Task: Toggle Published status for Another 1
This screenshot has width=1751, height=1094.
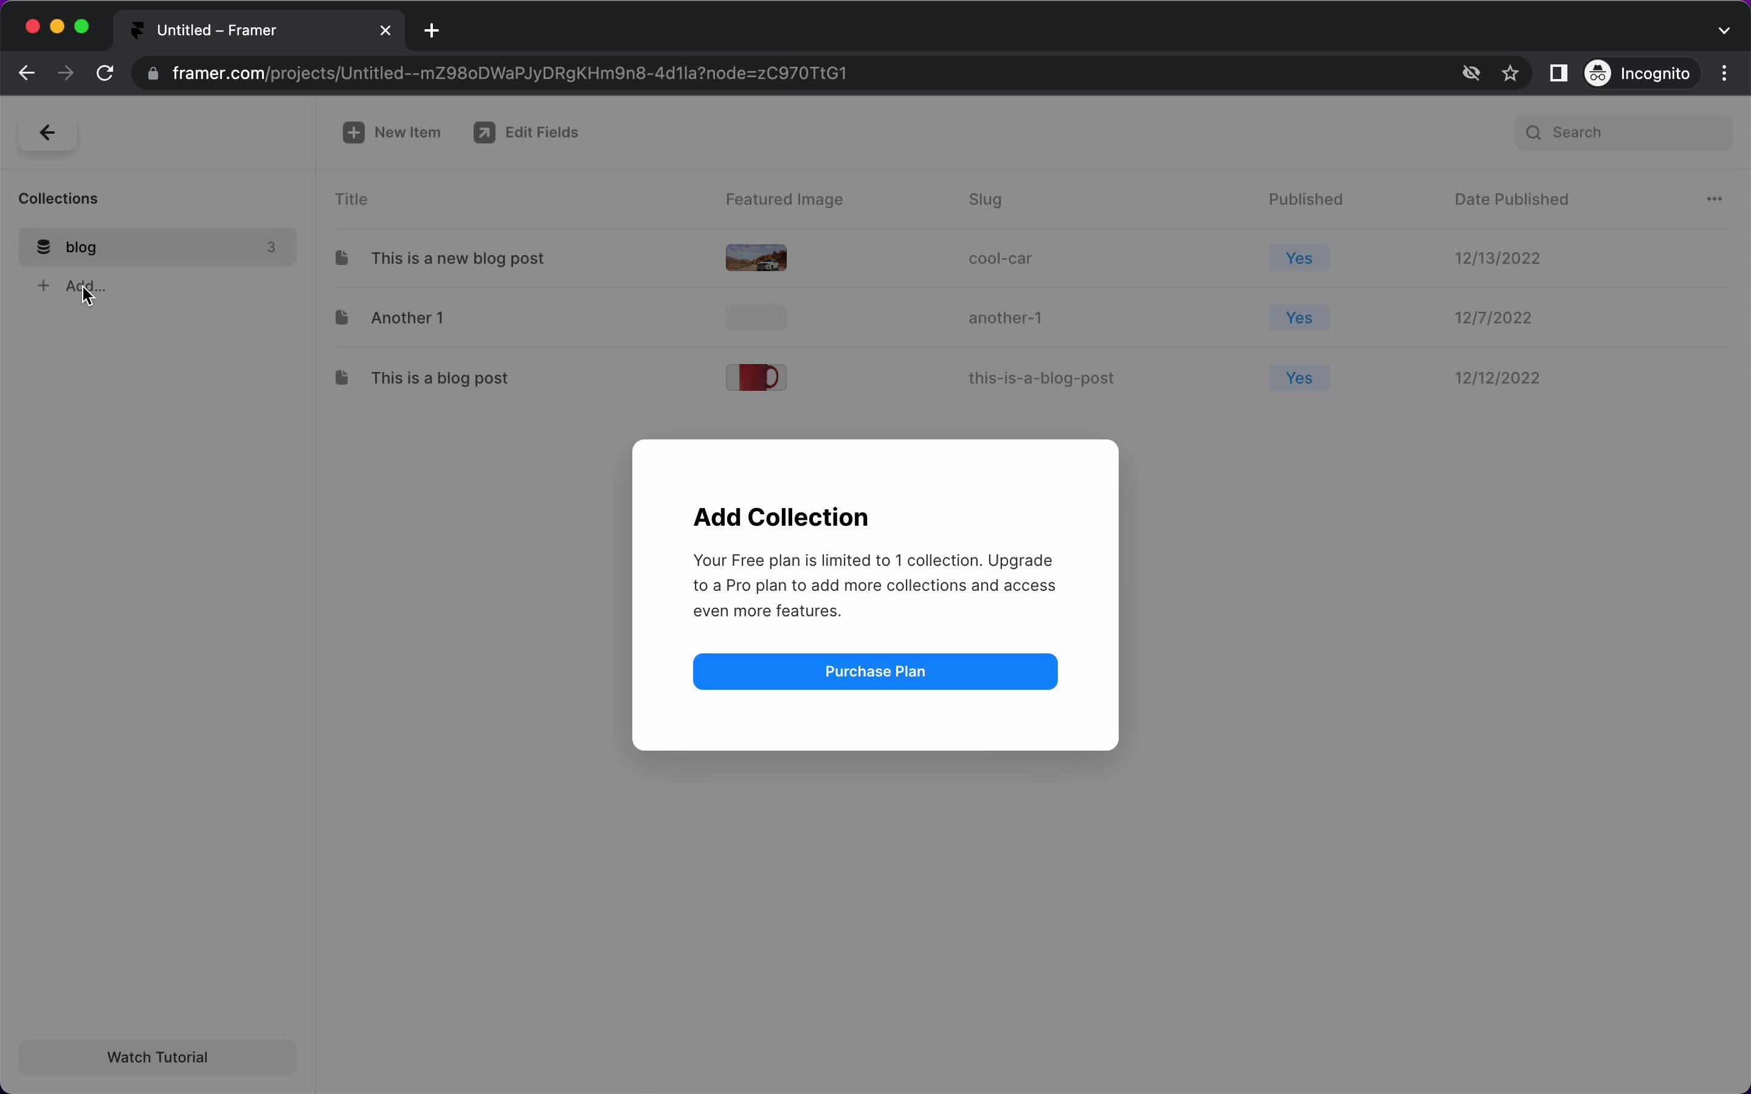Action: 1297,318
